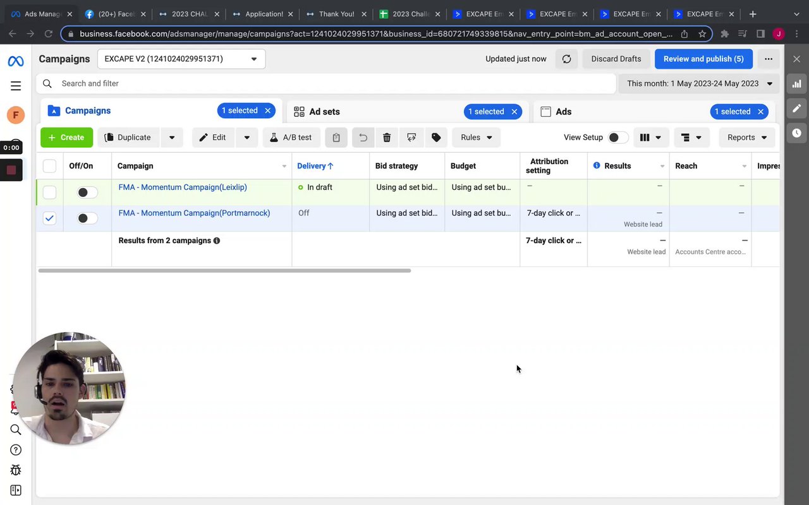The width and height of the screenshot is (809, 505).
Task: Open the Results column header options arrow
Action: point(662,166)
